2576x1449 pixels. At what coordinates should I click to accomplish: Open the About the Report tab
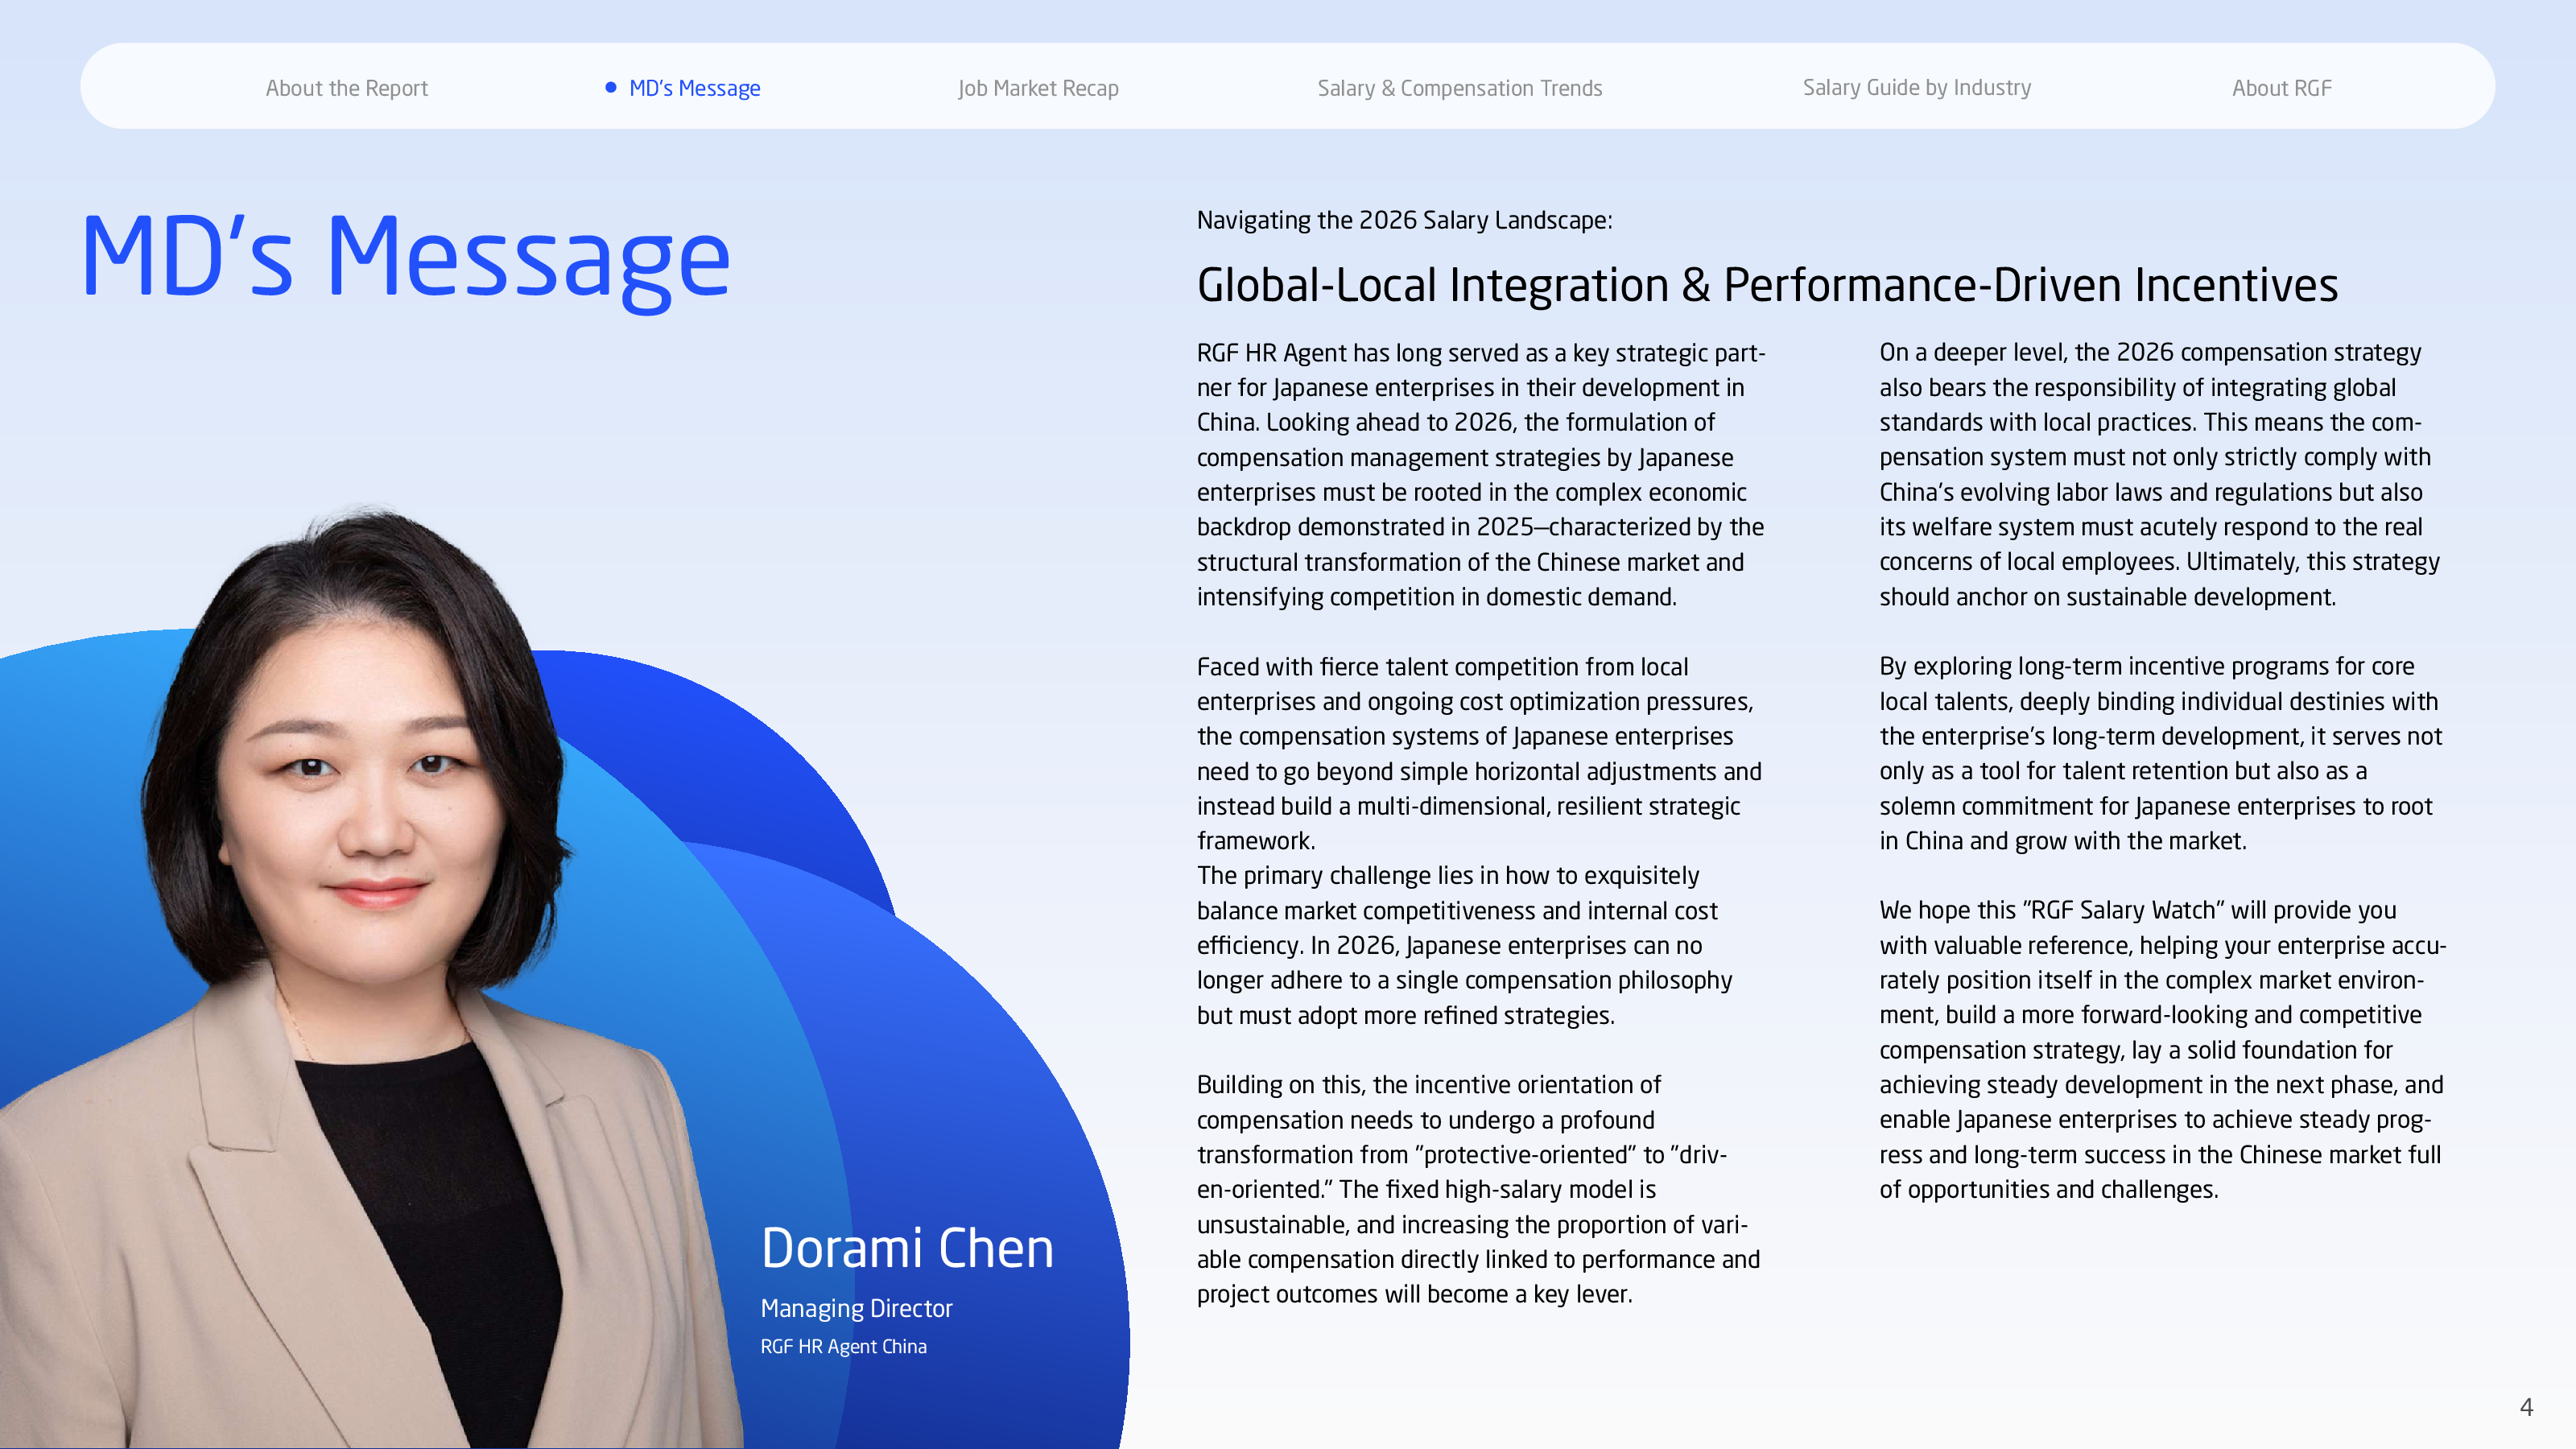[346, 88]
